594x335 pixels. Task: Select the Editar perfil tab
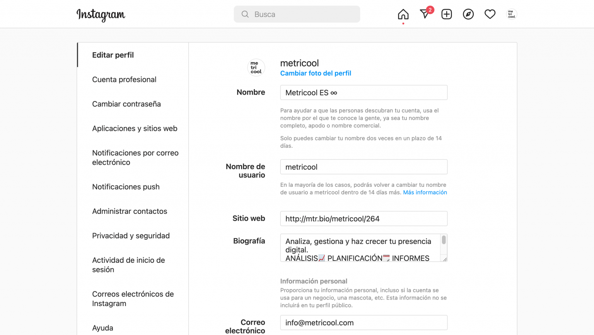coord(113,55)
